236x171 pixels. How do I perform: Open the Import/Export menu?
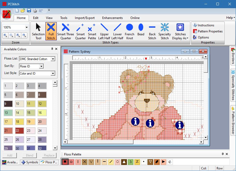pyautogui.click(x=85, y=18)
